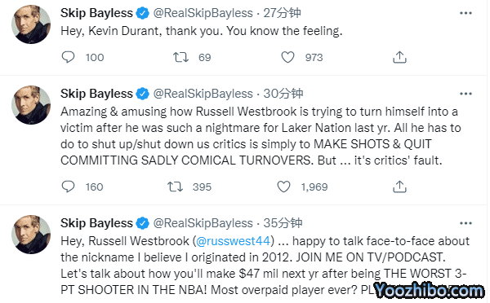Share the Kevin Durant tweet
The width and height of the screenshot is (490, 303).
tap(399, 57)
